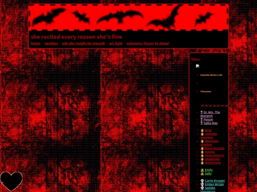The width and height of the screenshot is (257, 192).
Task: Open Marceline Abadeer link
Action: [209, 143]
